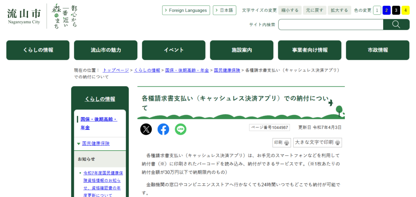Image resolution: width=416 pixels, height=197 pixels.
Task: Click the 印刷 print button
Action: (x=282, y=142)
